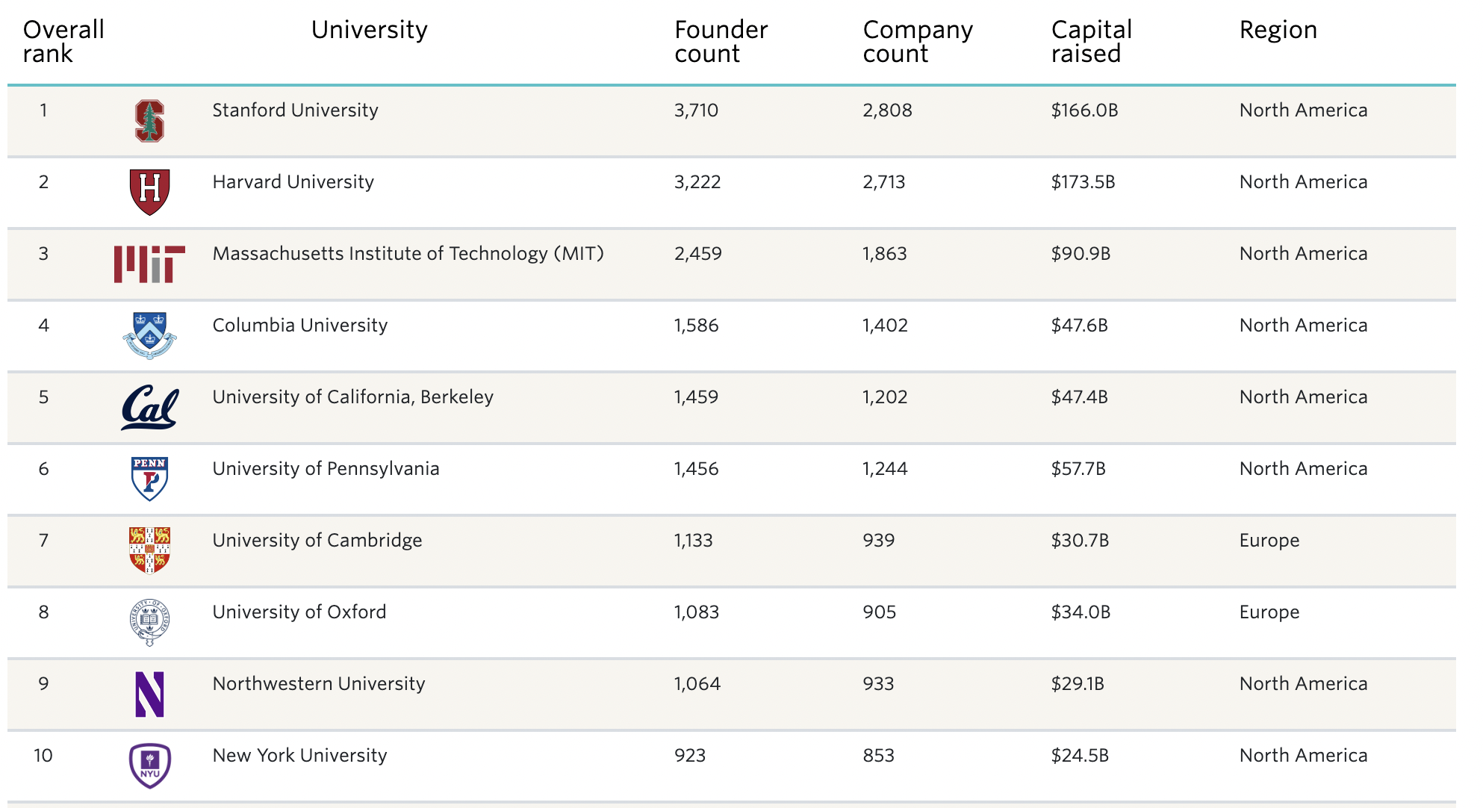Click the Penn shield logo
This screenshot has height=808, width=1483.
149,479
